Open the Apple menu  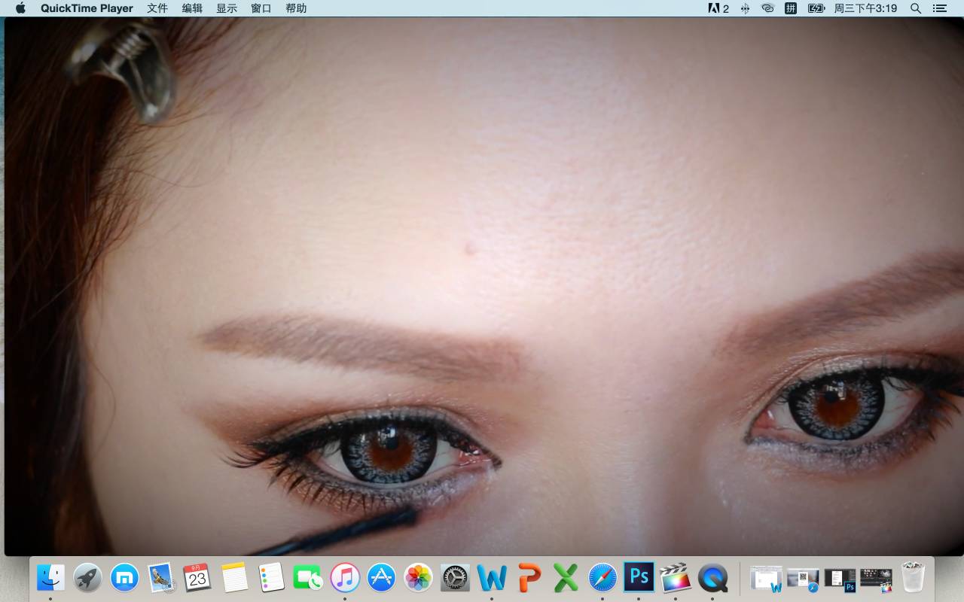tap(20, 8)
